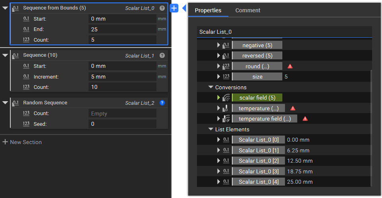Click the help icon on Sequence block

pyautogui.click(x=162, y=56)
